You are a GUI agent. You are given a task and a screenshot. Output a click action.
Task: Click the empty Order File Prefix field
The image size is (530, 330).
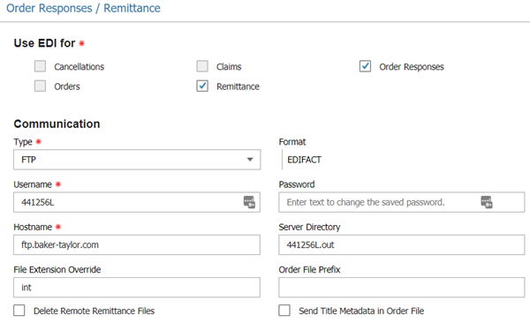point(402,287)
